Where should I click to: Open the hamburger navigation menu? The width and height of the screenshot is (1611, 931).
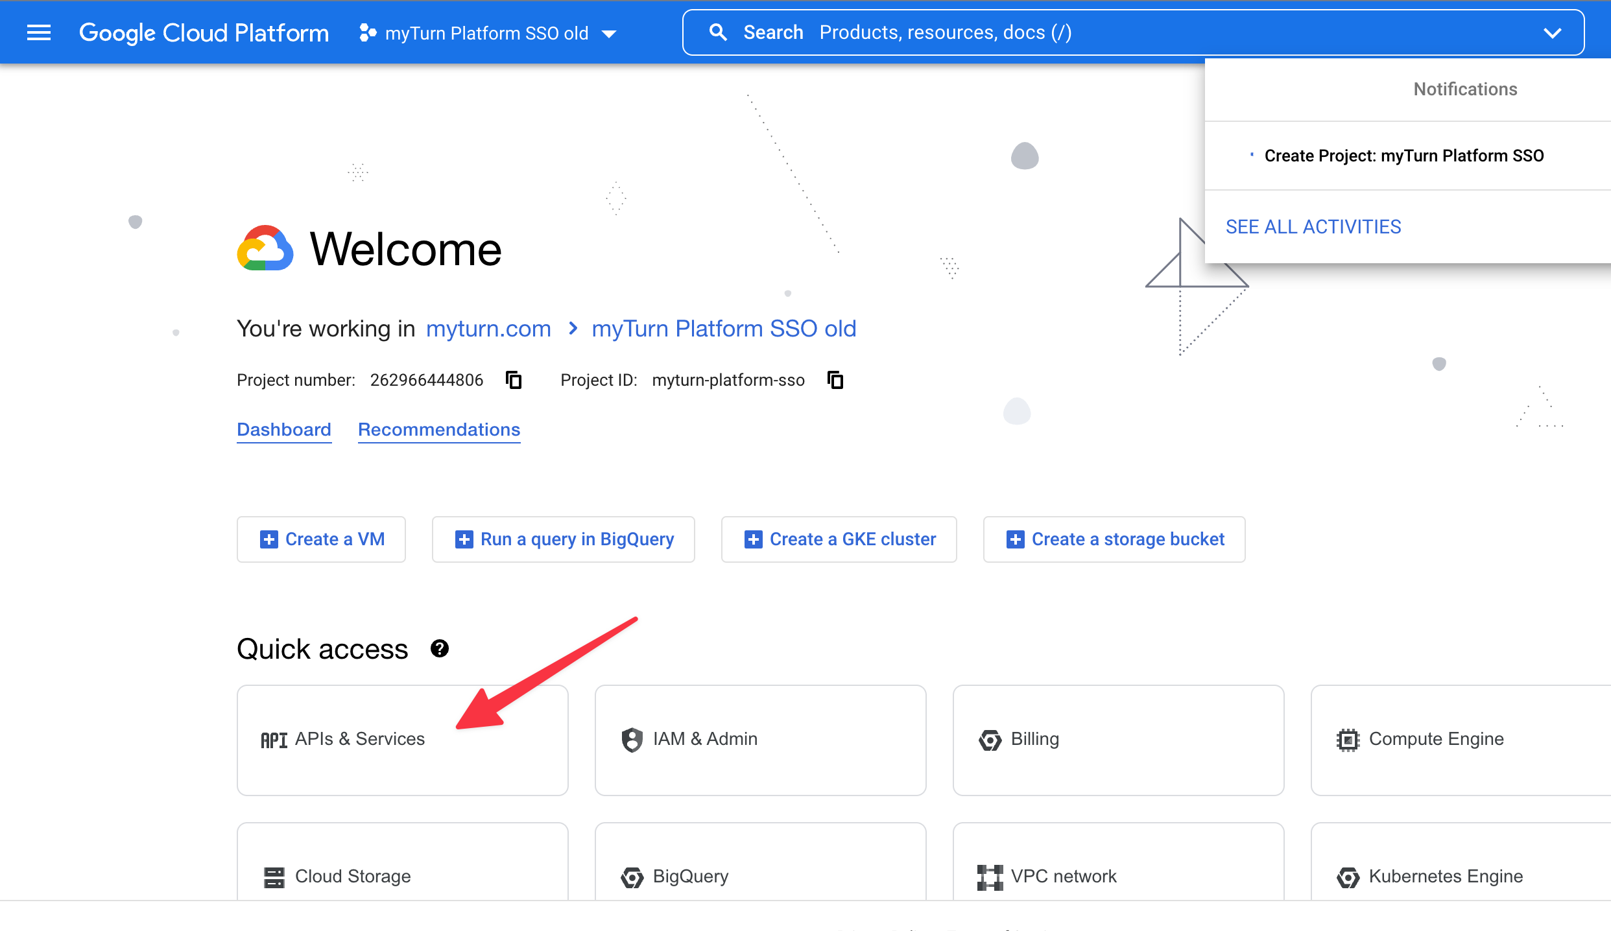point(39,32)
